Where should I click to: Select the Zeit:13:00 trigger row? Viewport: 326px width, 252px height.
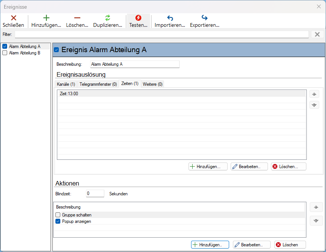point(181,94)
